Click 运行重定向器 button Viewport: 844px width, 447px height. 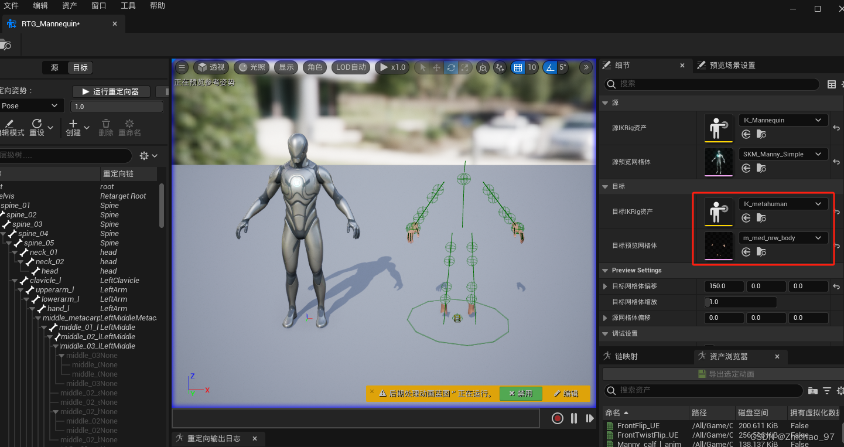click(111, 91)
